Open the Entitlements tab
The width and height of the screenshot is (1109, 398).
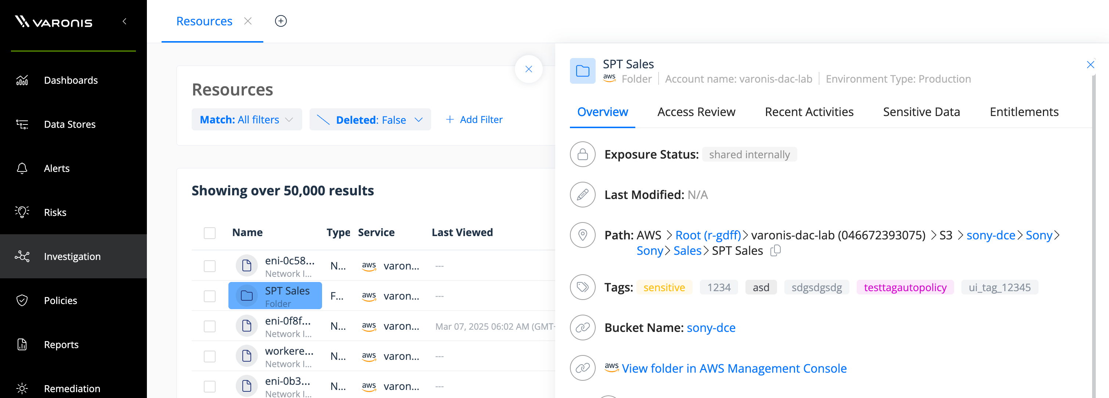(x=1024, y=112)
